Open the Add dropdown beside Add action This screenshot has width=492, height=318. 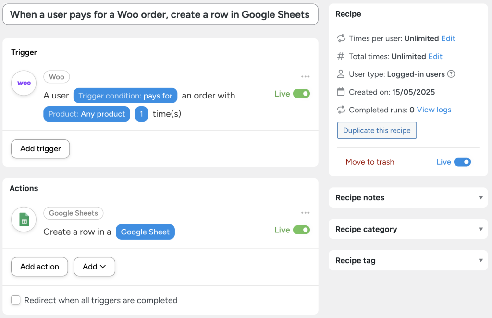94,267
